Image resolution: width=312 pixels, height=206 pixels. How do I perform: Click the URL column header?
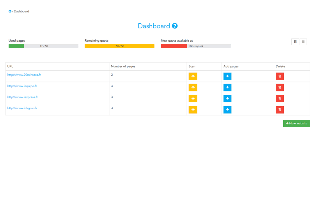point(10,66)
